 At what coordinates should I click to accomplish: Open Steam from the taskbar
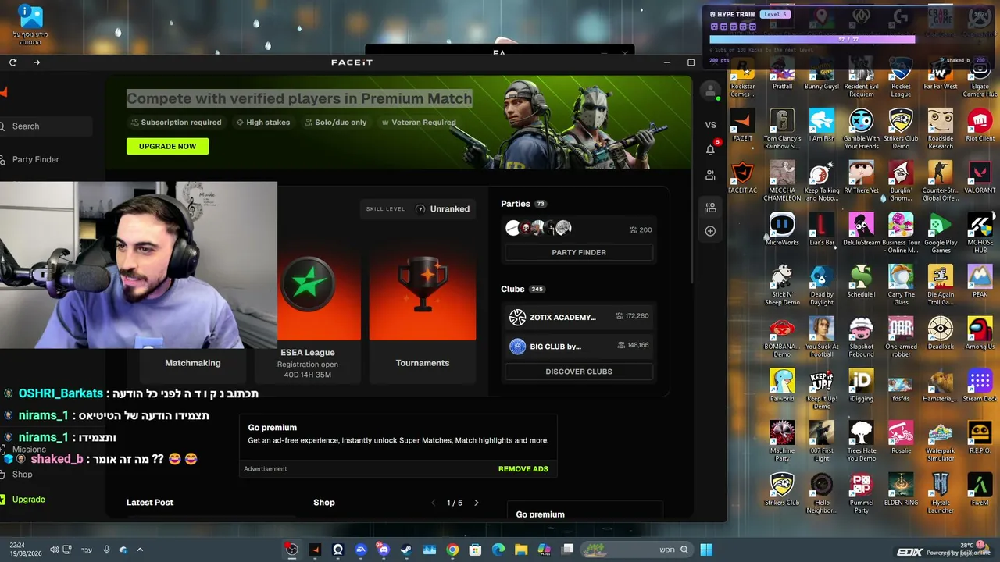coord(406,550)
